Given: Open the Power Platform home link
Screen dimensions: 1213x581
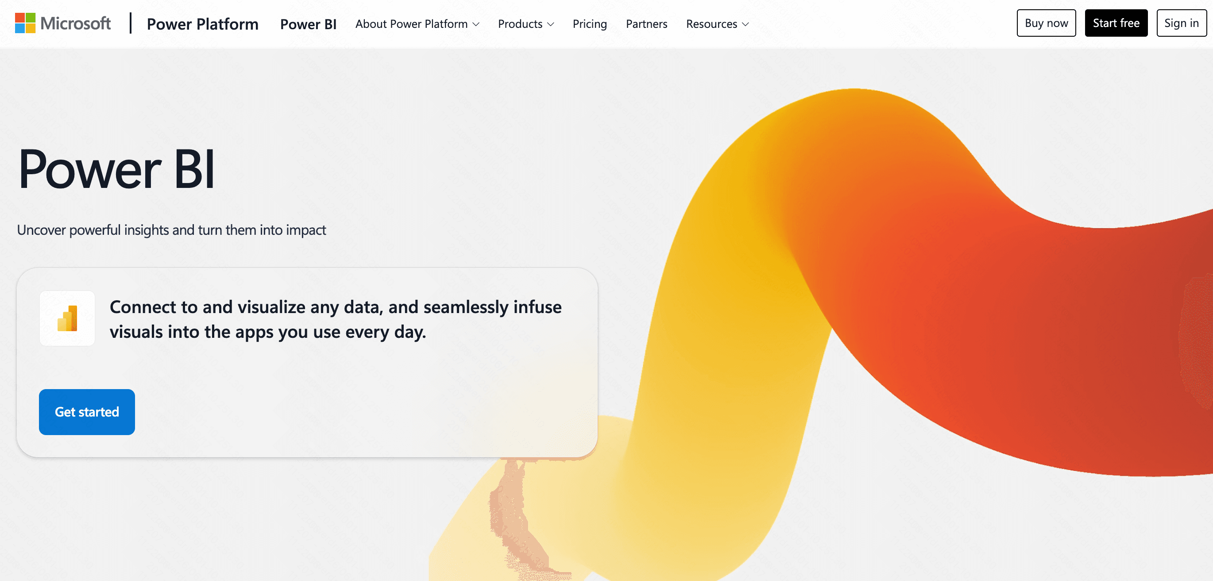Looking at the screenshot, I should coord(202,23).
